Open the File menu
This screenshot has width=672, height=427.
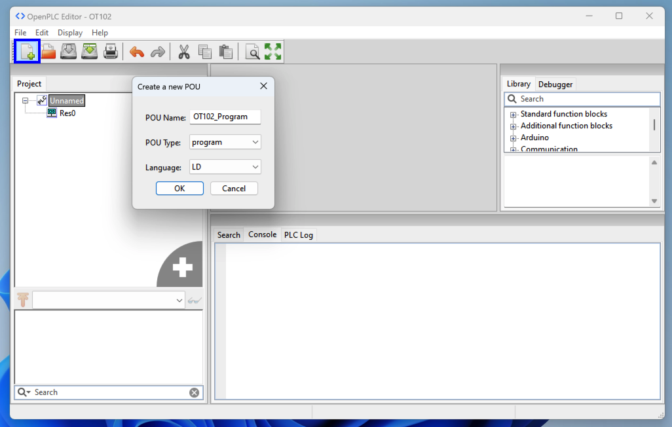tap(20, 33)
